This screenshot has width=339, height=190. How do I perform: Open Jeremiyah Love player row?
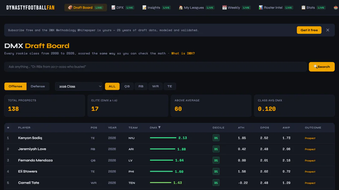tap(169, 149)
